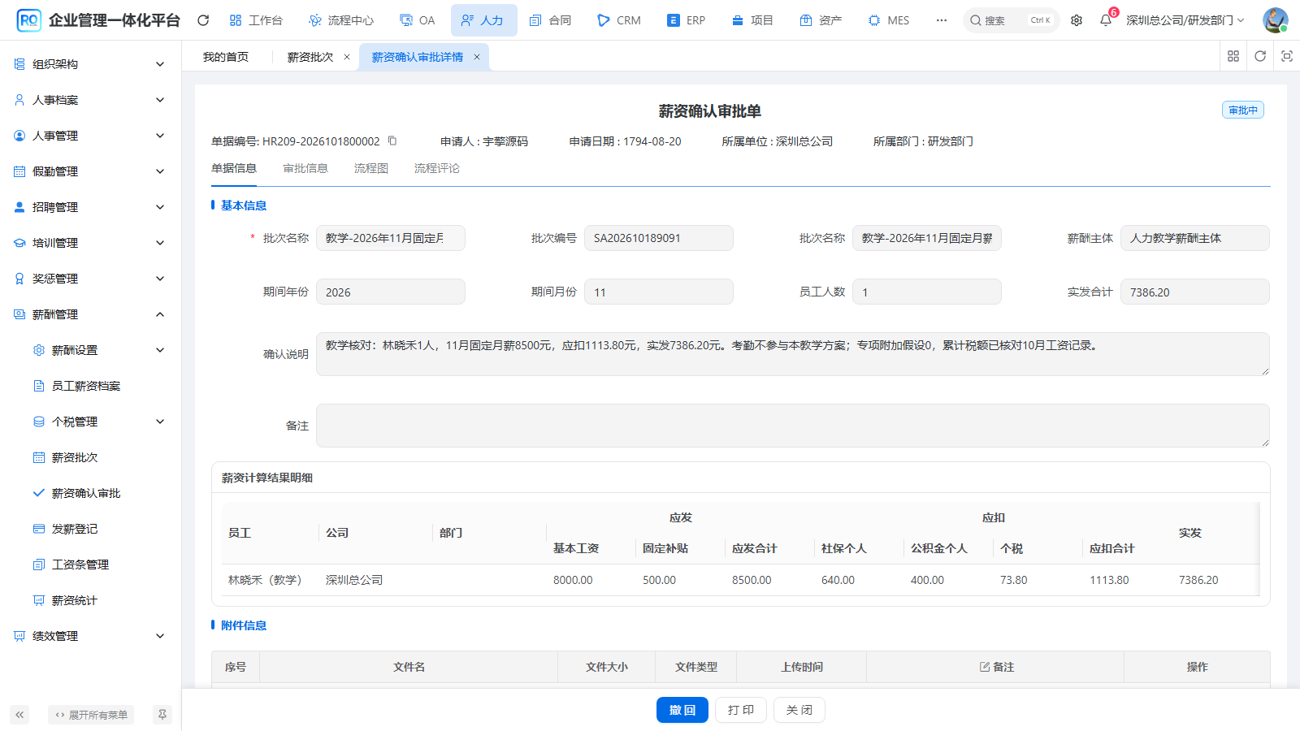Collapse the 薪酬管理 menu
The width and height of the screenshot is (1300, 731).
91,314
